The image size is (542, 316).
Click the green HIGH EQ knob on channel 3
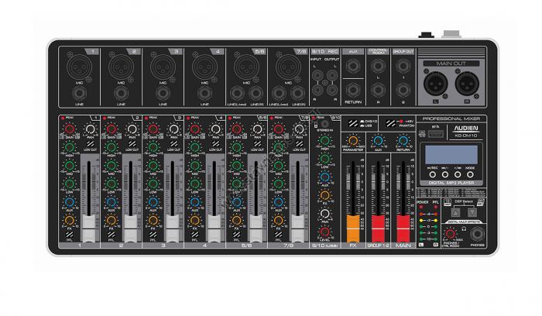pos(152,147)
